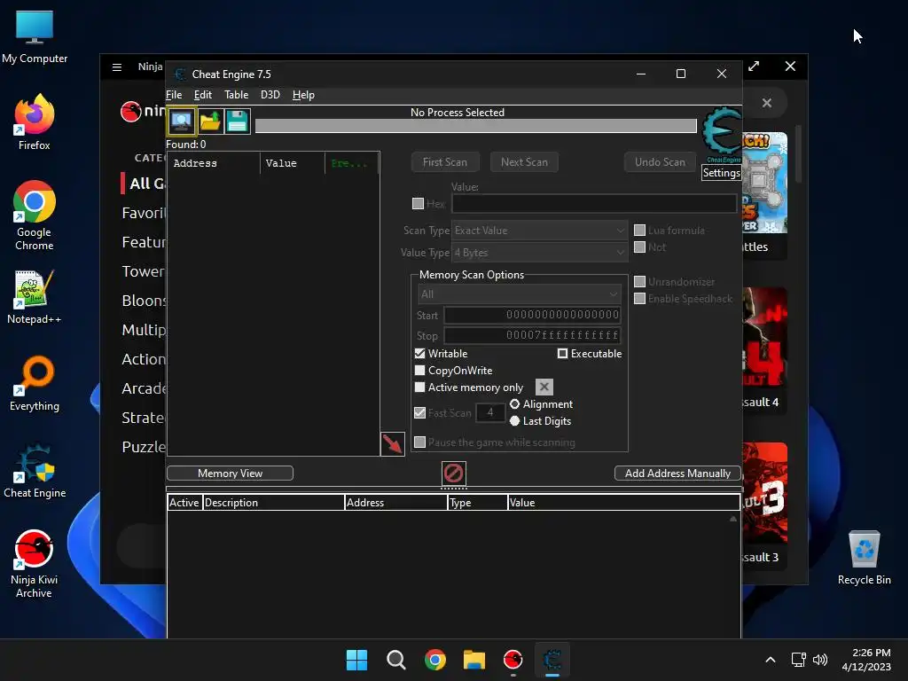Open File Explorer from the taskbar
The image size is (908, 681).
point(474,660)
